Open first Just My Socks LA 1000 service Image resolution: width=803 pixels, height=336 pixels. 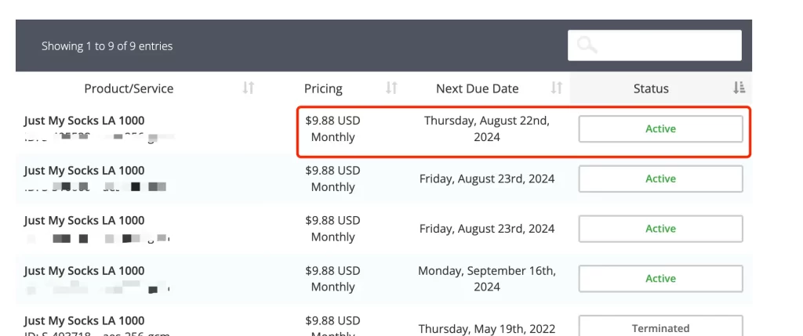[x=84, y=121]
